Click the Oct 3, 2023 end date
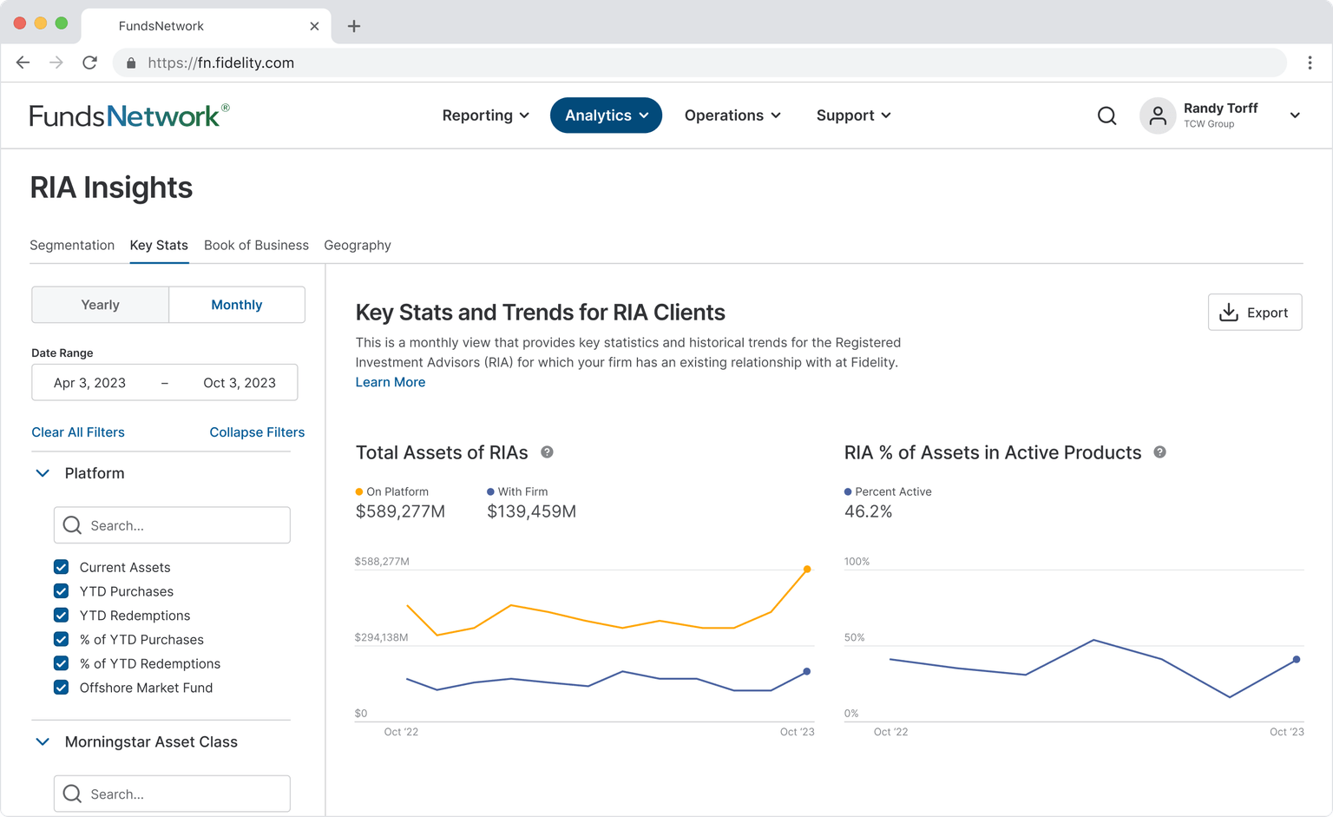 (240, 383)
